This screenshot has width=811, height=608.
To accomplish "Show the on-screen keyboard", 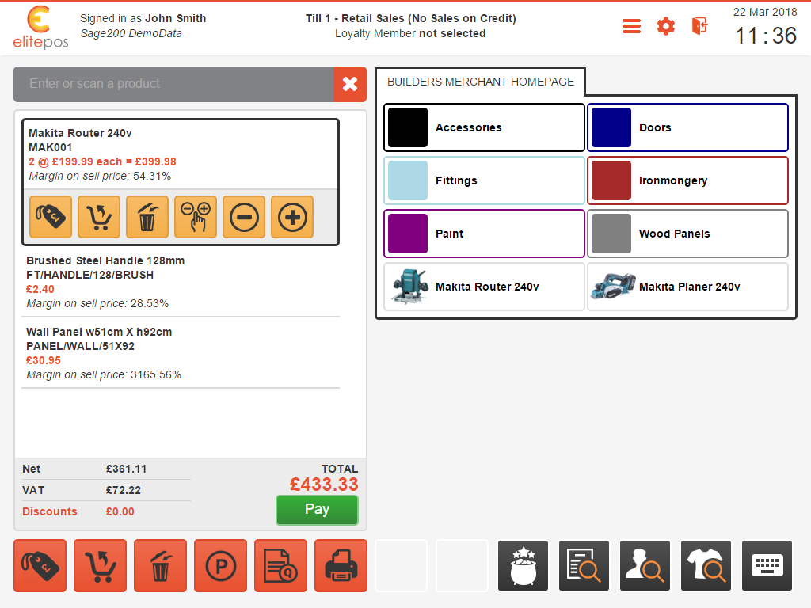I will click(x=767, y=565).
